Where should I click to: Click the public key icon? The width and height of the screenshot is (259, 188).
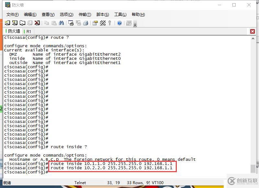(110, 23)
